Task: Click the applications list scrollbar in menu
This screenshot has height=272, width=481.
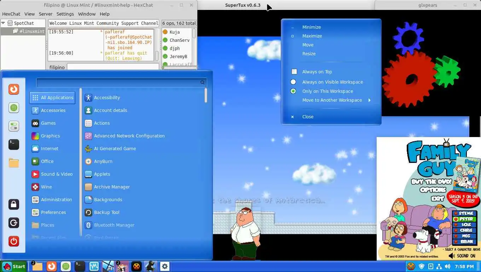Action: click(x=205, y=96)
